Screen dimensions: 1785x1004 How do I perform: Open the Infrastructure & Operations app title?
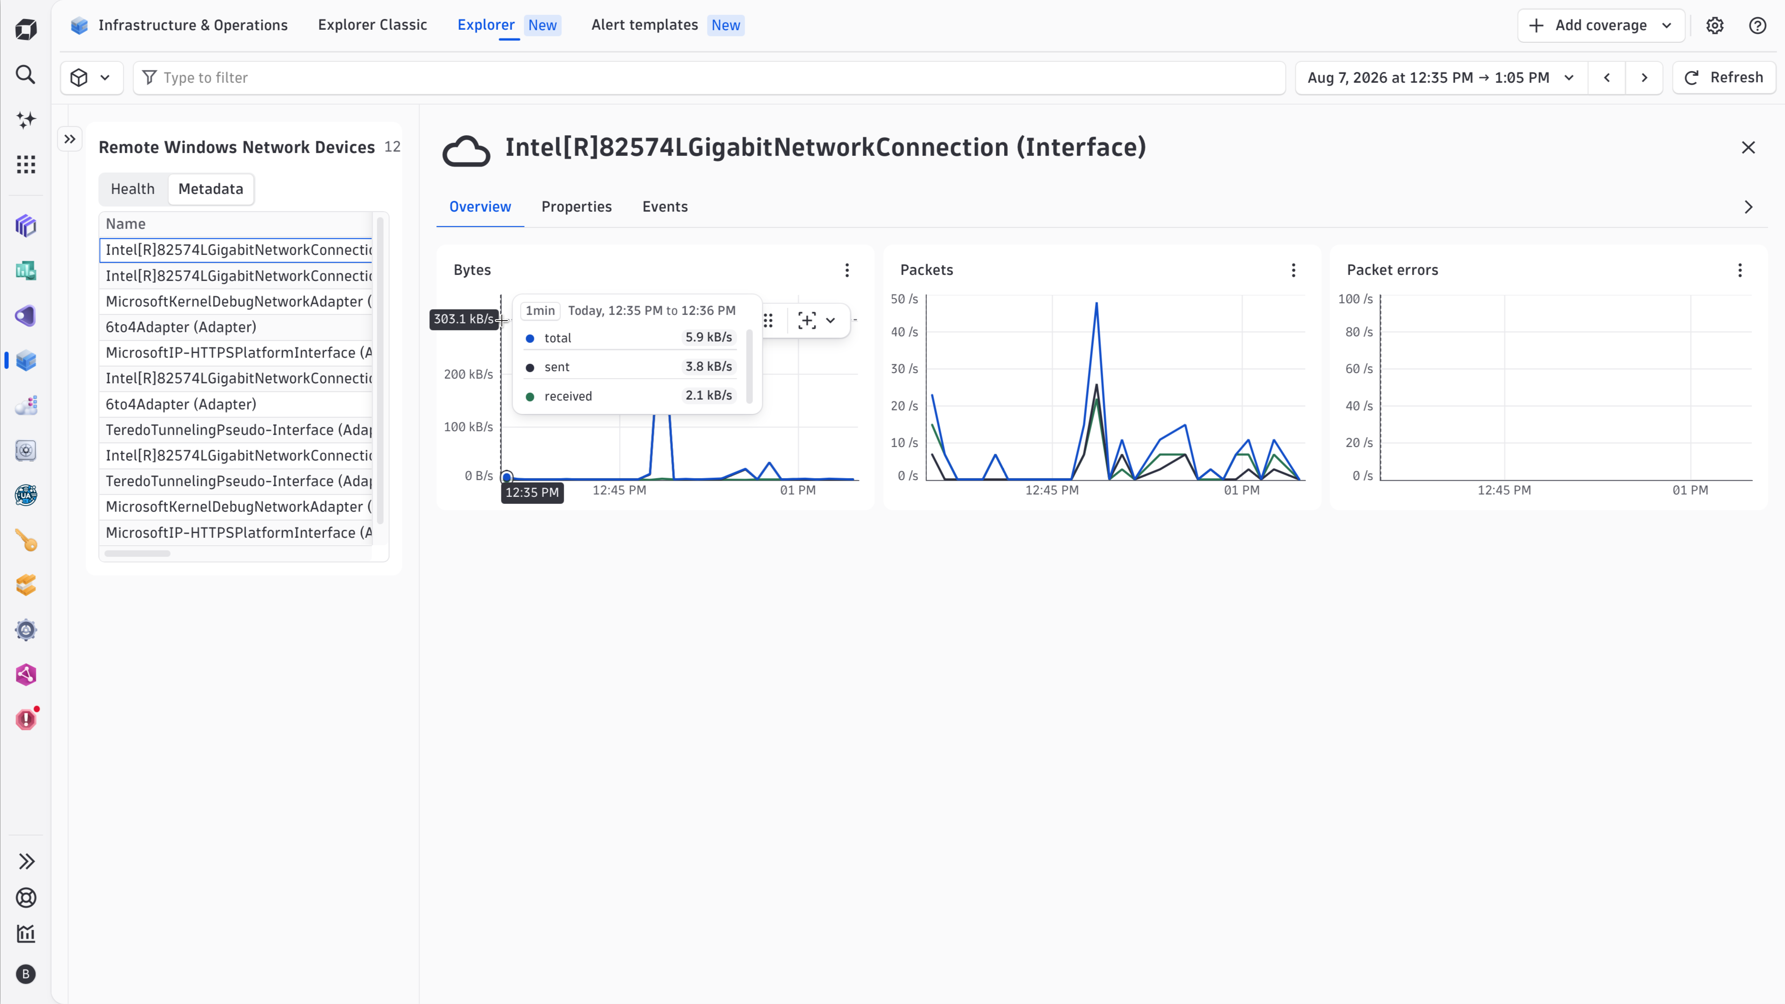[x=193, y=26]
